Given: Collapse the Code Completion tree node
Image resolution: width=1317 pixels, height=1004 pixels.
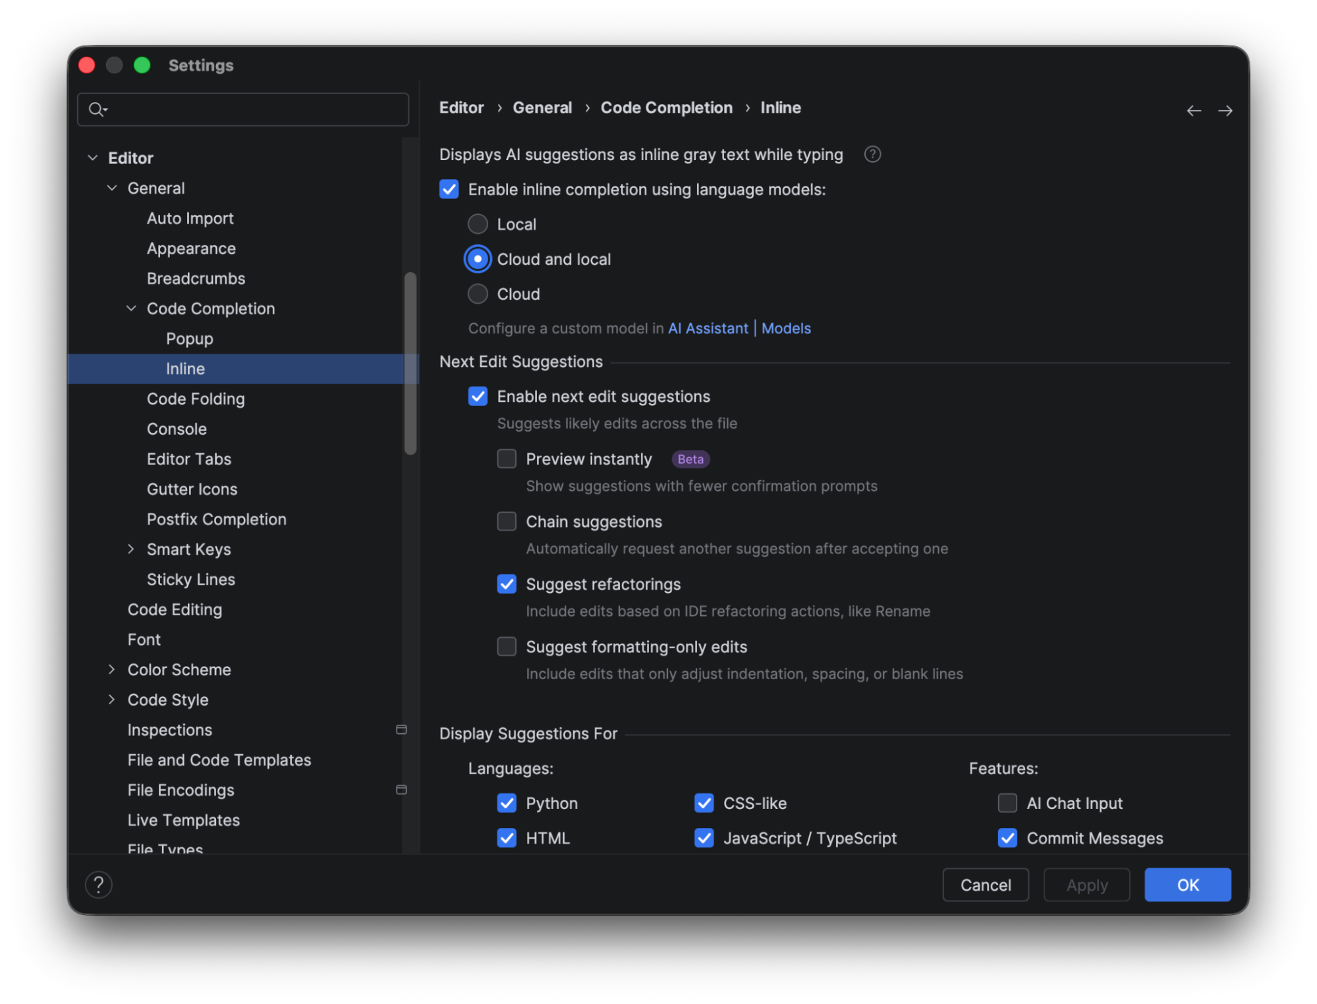Looking at the screenshot, I should point(131,308).
